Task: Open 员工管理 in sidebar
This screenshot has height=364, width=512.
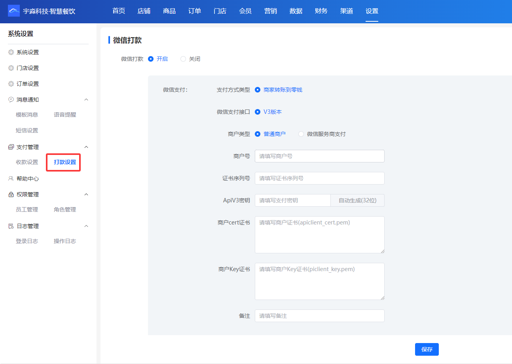Action: point(27,209)
